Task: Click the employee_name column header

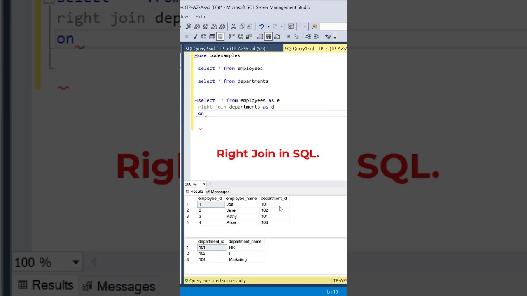Action: 242,198
